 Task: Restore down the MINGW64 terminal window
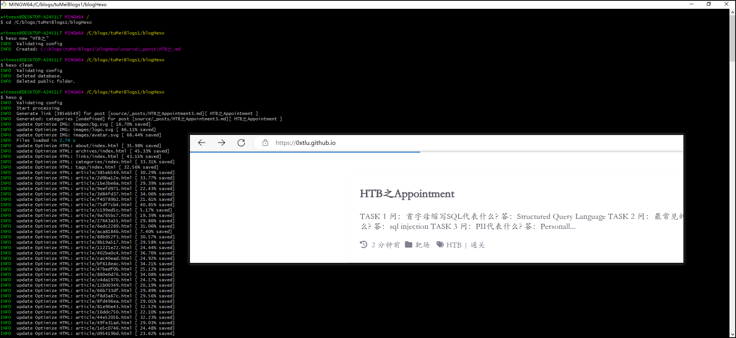[709, 4]
